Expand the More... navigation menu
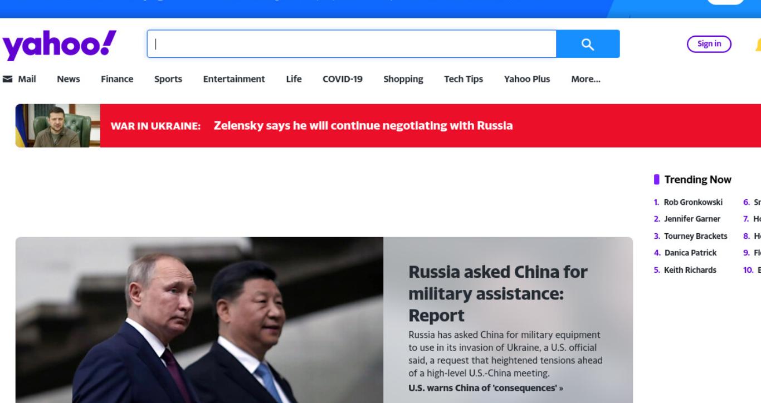This screenshot has width=761, height=403. pyautogui.click(x=586, y=79)
